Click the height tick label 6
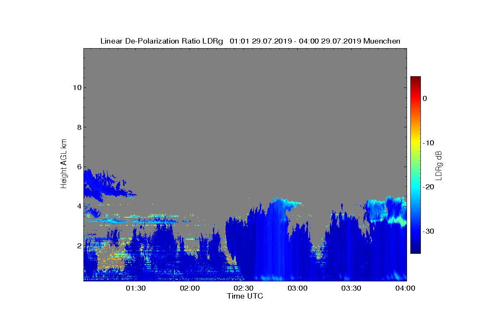Viewport: 503px width, 335px height. tap(78, 167)
